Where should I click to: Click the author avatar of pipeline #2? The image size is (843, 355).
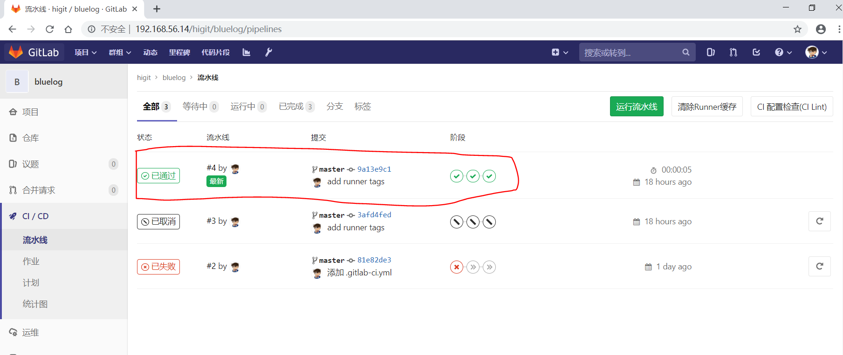click(x=235, y=267)
